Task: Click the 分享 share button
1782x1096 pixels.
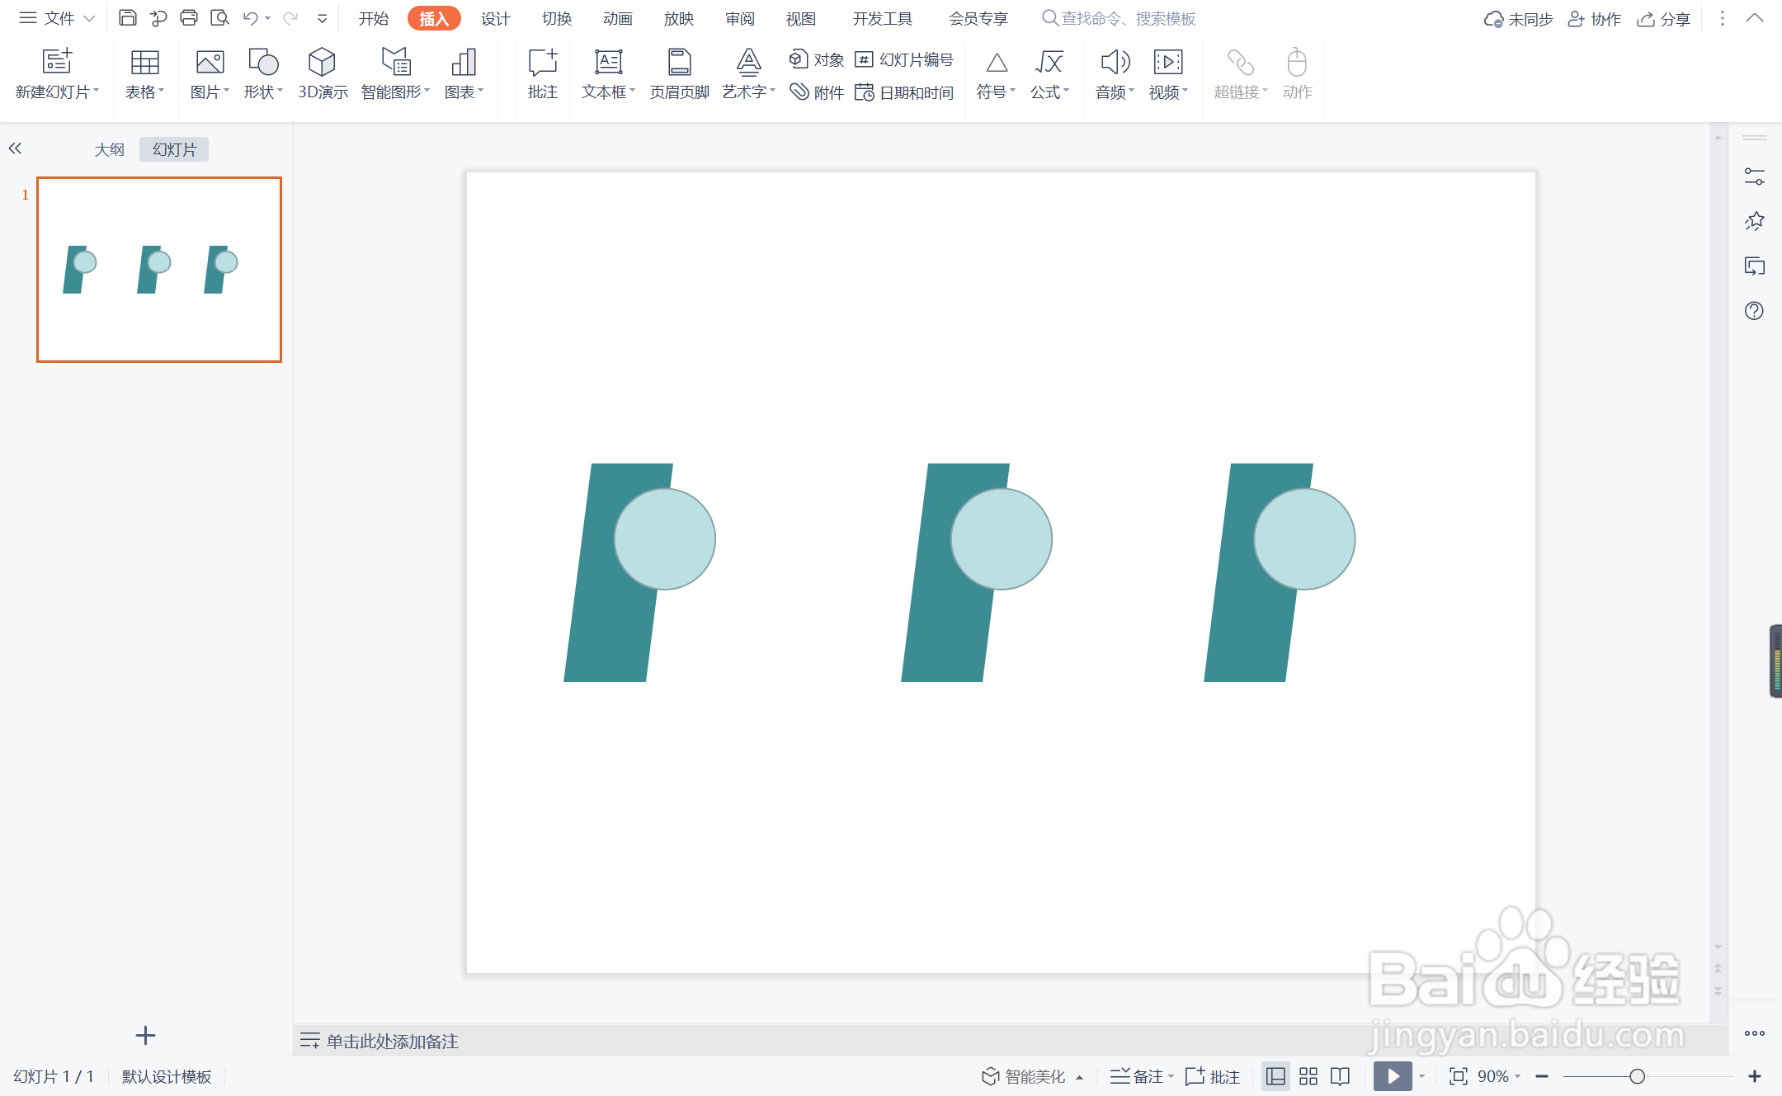Action: click(1664, 18)
